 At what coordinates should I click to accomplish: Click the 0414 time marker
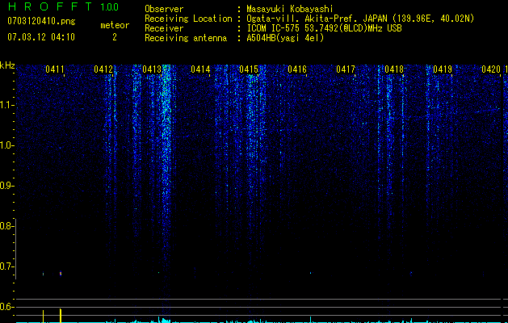(x=200, y=69)
